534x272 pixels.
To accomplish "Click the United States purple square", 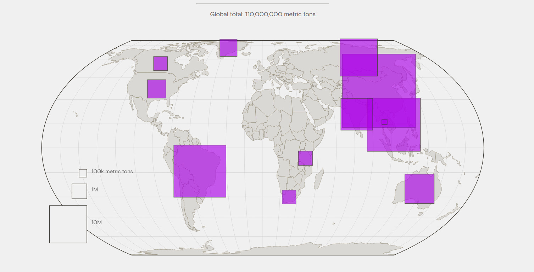I will [x=156, y=89].
